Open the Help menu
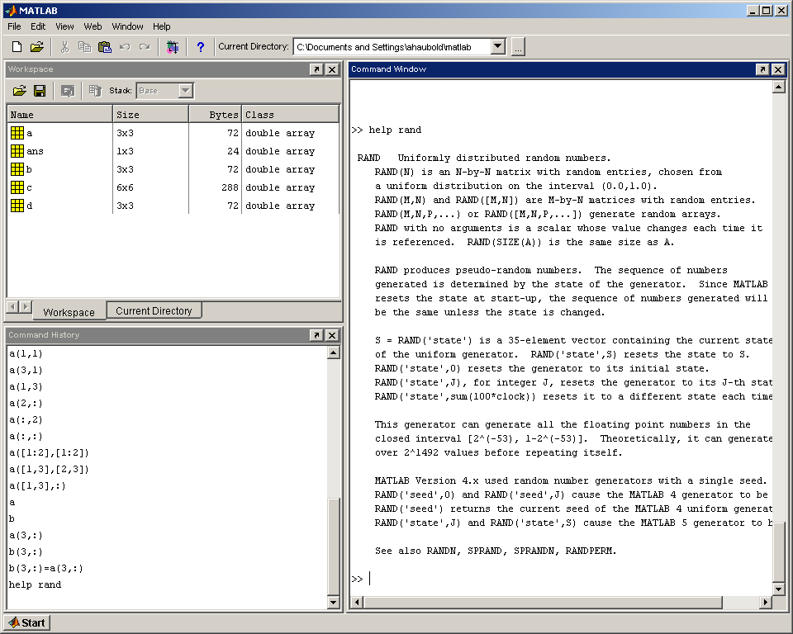 click(162, 26)
